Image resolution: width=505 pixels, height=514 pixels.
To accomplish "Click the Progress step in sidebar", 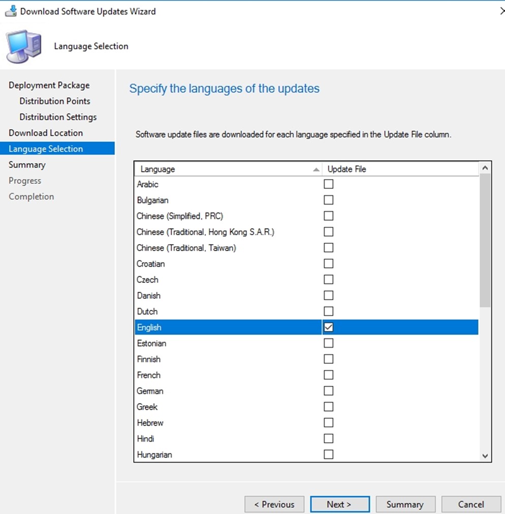I will [25, 181].
